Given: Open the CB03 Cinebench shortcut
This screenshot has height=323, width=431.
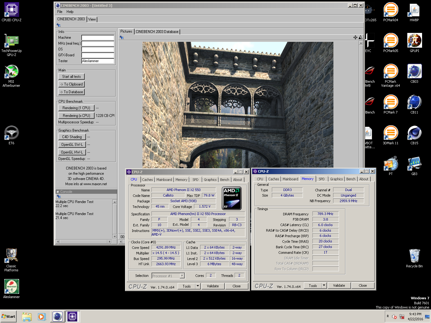Looking at the screenshot, I should pyautogui.click(x=414, y=74).
